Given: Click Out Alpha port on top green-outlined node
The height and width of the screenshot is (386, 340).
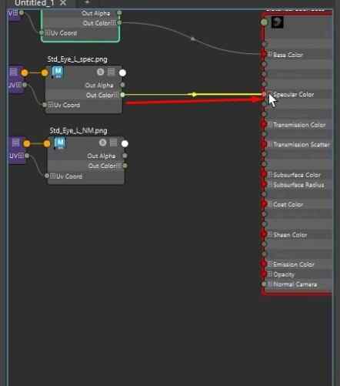Looking at the screenshot, I should click(119, 12).
